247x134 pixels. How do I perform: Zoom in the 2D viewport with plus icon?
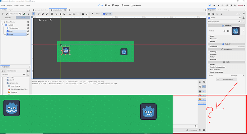(x=50, y=20)
